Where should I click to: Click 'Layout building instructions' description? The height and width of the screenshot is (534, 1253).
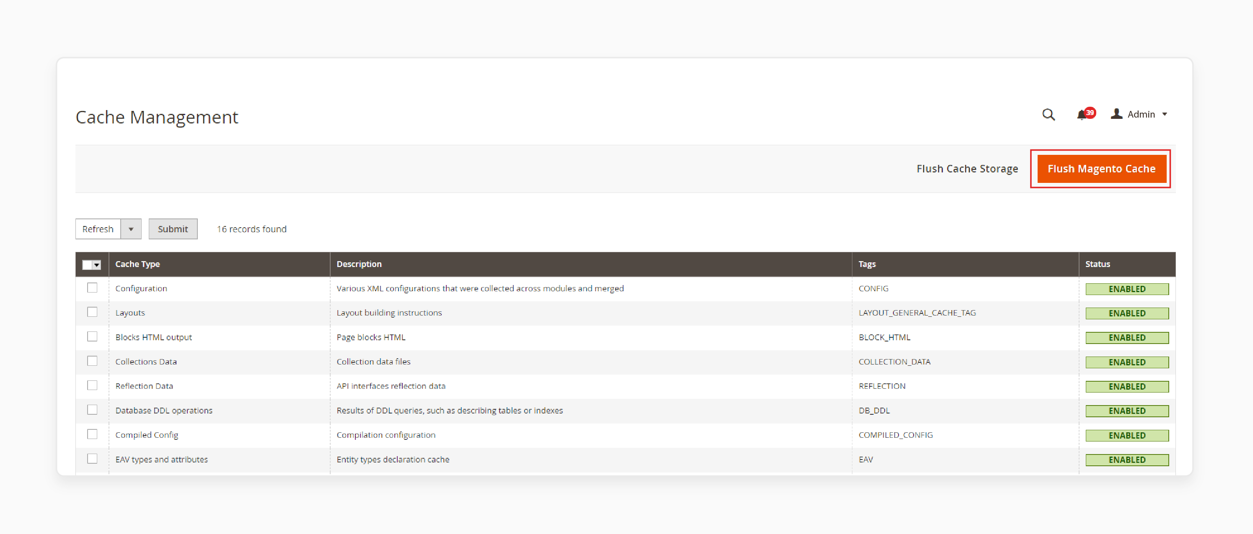pyautogui.click(x=389, y=313)
